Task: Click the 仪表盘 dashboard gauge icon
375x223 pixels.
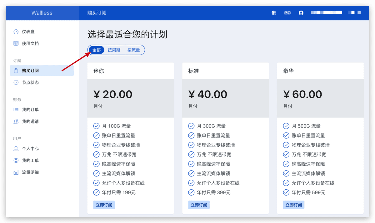Action: pyautogui.click(x=16, y=32)
